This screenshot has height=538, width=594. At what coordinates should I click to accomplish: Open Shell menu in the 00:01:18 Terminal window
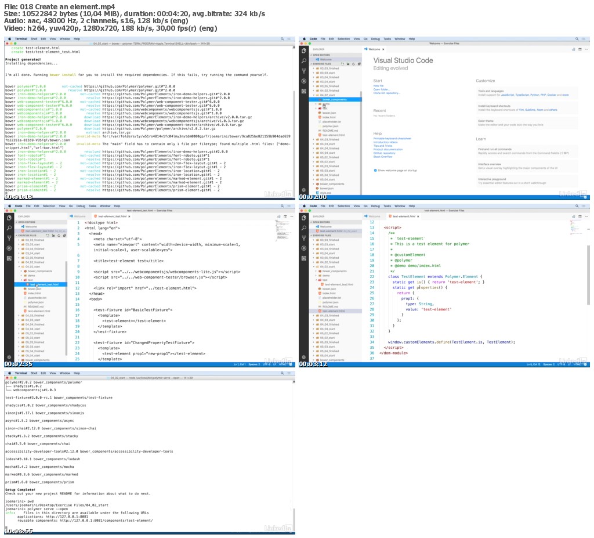pos(34,39)
